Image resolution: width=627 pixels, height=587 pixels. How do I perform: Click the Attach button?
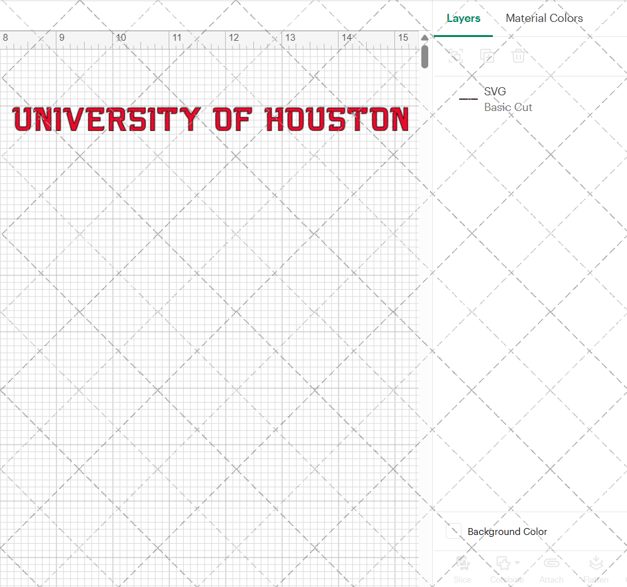[x=551, y=569]
